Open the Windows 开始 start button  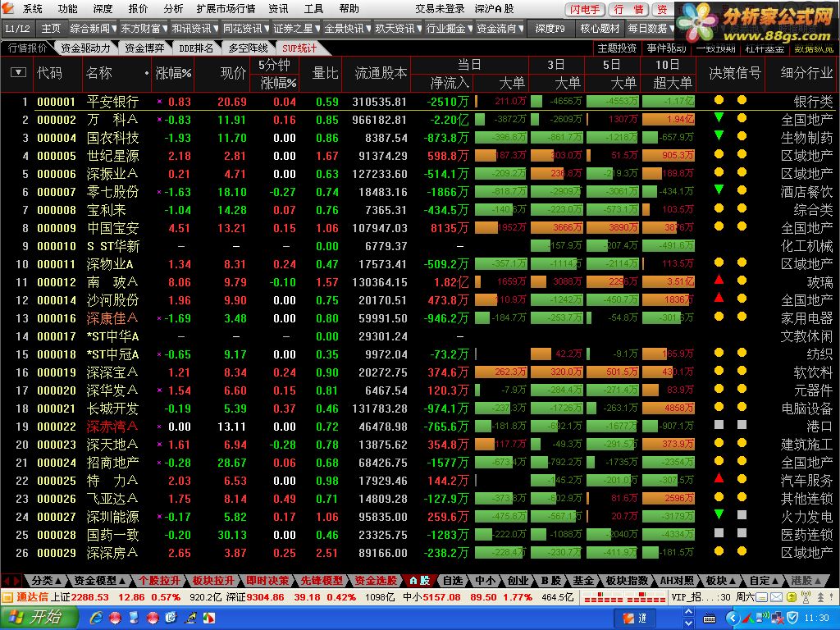coord(38,619)
